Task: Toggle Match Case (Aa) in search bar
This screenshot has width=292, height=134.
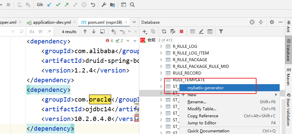Action: (32, 31)
